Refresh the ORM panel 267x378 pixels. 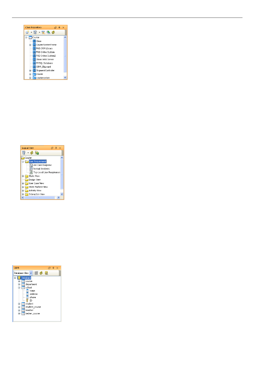pyautogui.click(x=41, y=273)
